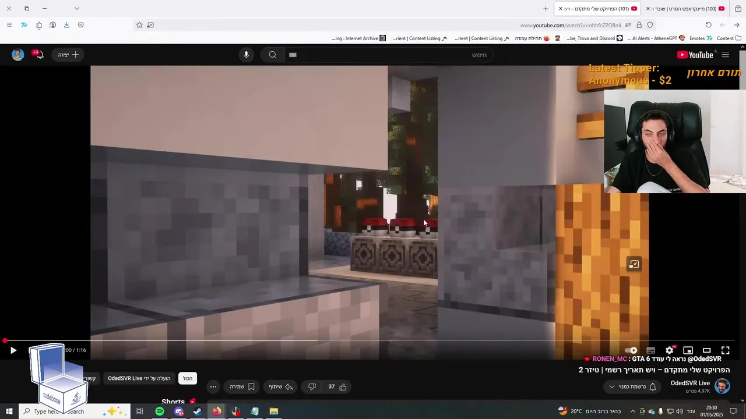Toggle subtitles in video player
The image size is (746, 419).
coord(651,350)
